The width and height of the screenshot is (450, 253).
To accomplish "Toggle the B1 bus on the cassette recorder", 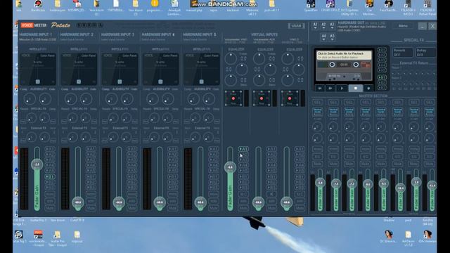I will coord(382,77).
